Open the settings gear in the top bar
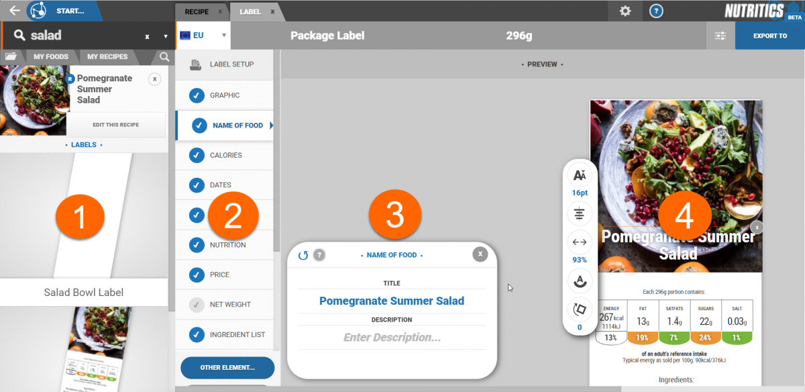The image size is (805, 392). [x=625, y=11]
